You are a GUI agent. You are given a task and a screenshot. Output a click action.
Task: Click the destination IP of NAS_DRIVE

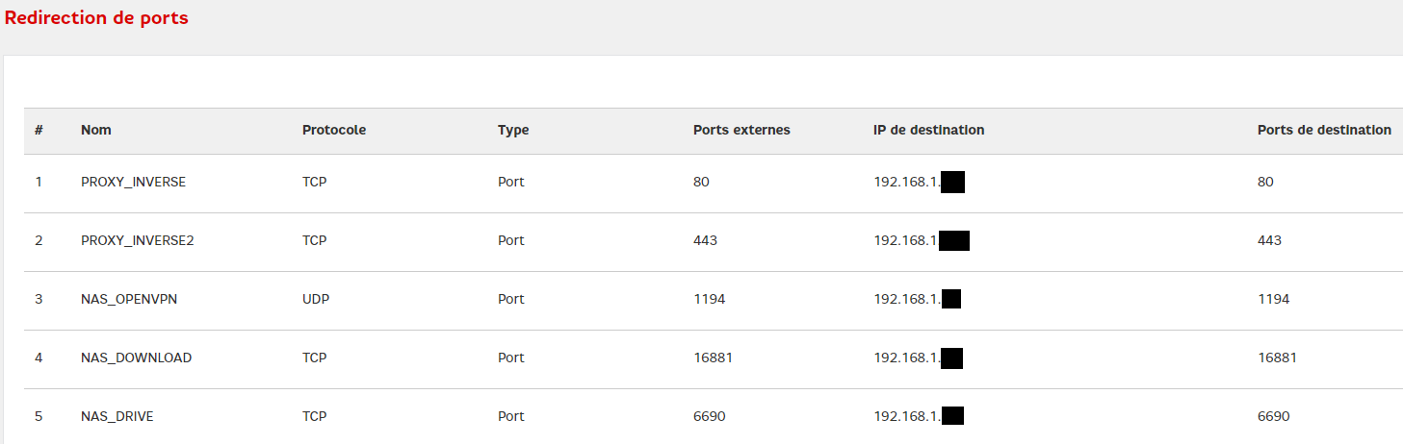coord(919,416)
